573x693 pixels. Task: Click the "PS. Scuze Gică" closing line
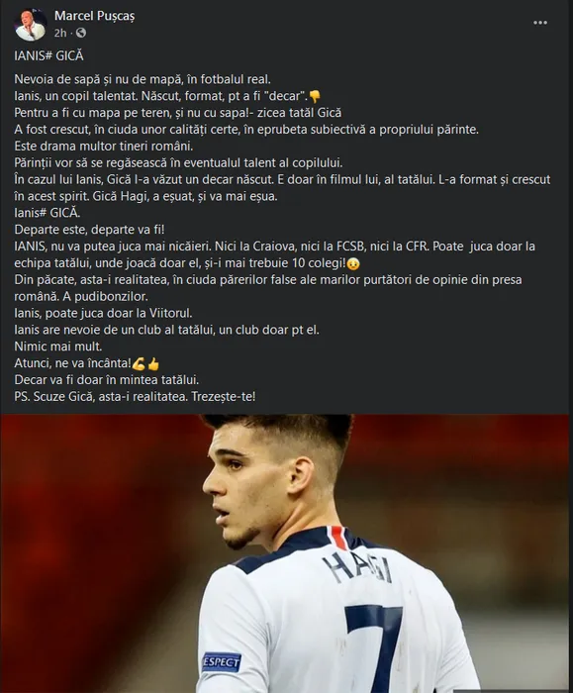(x=135, y=396)
